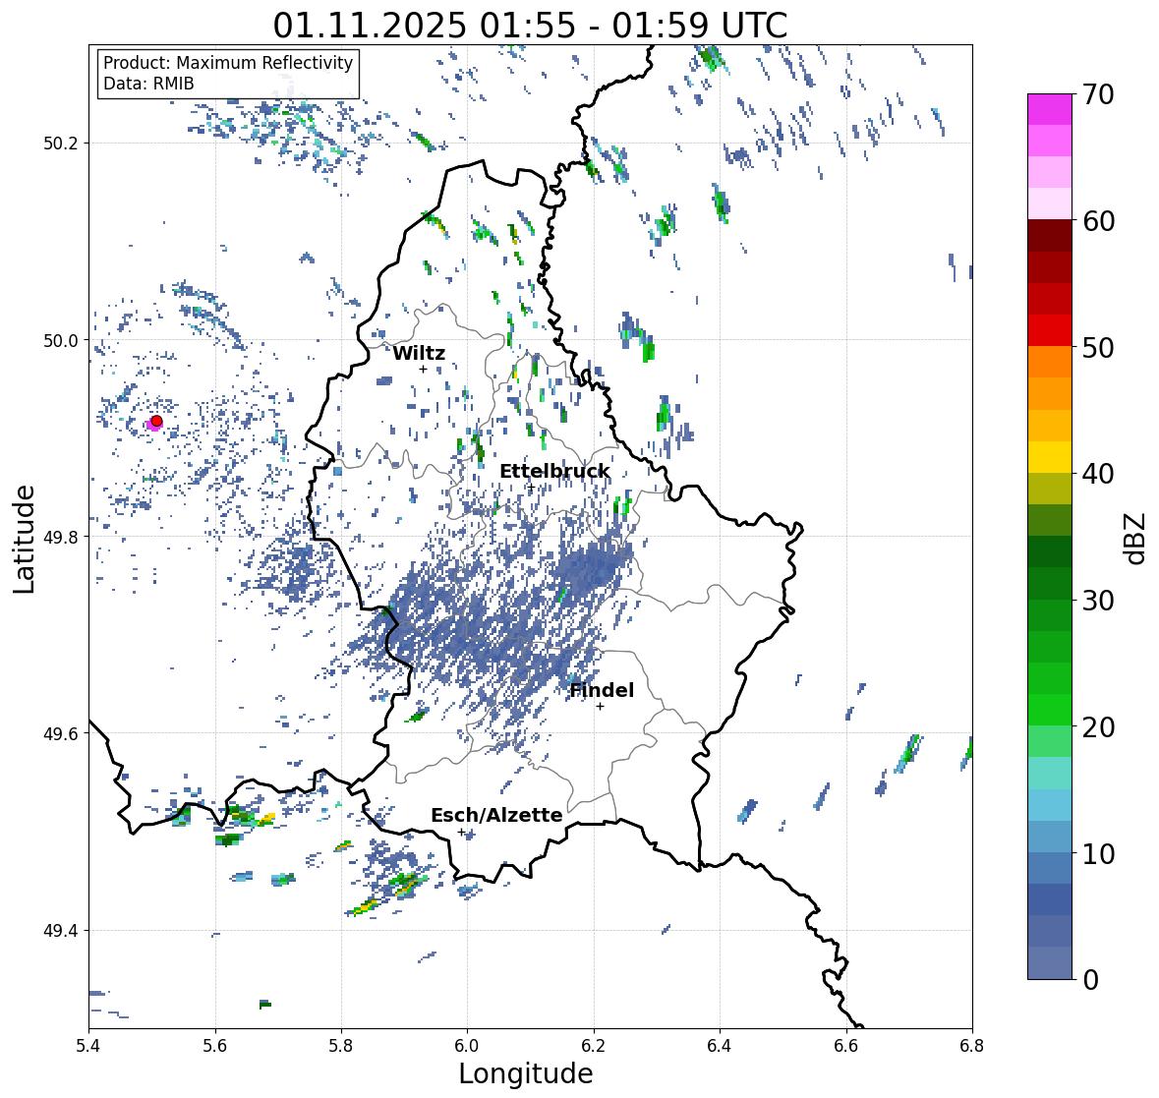Click the colorbar tick label 70
This screenshot has height=1098, width=1159.
1098,94
